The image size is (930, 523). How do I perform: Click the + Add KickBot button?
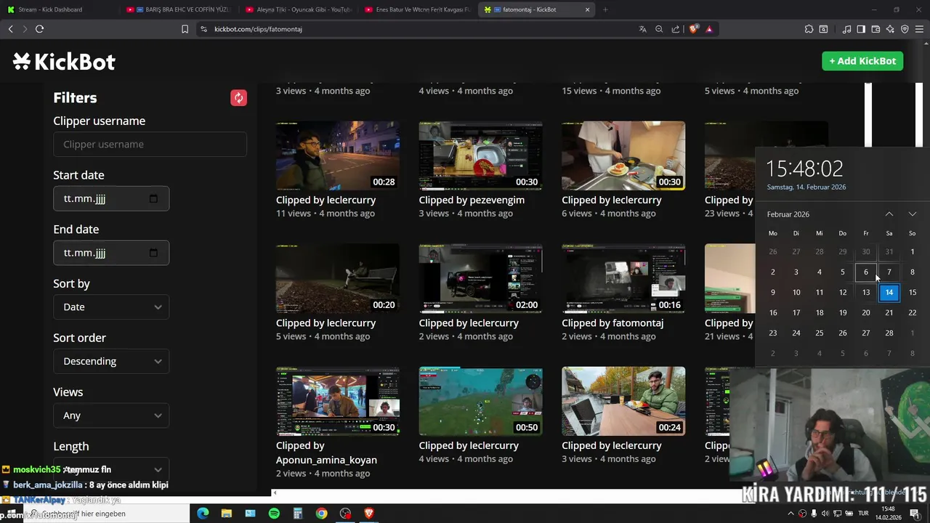[x=862, y=61]
